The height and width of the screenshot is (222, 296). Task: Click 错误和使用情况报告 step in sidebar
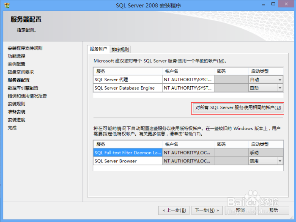(27, 96)
